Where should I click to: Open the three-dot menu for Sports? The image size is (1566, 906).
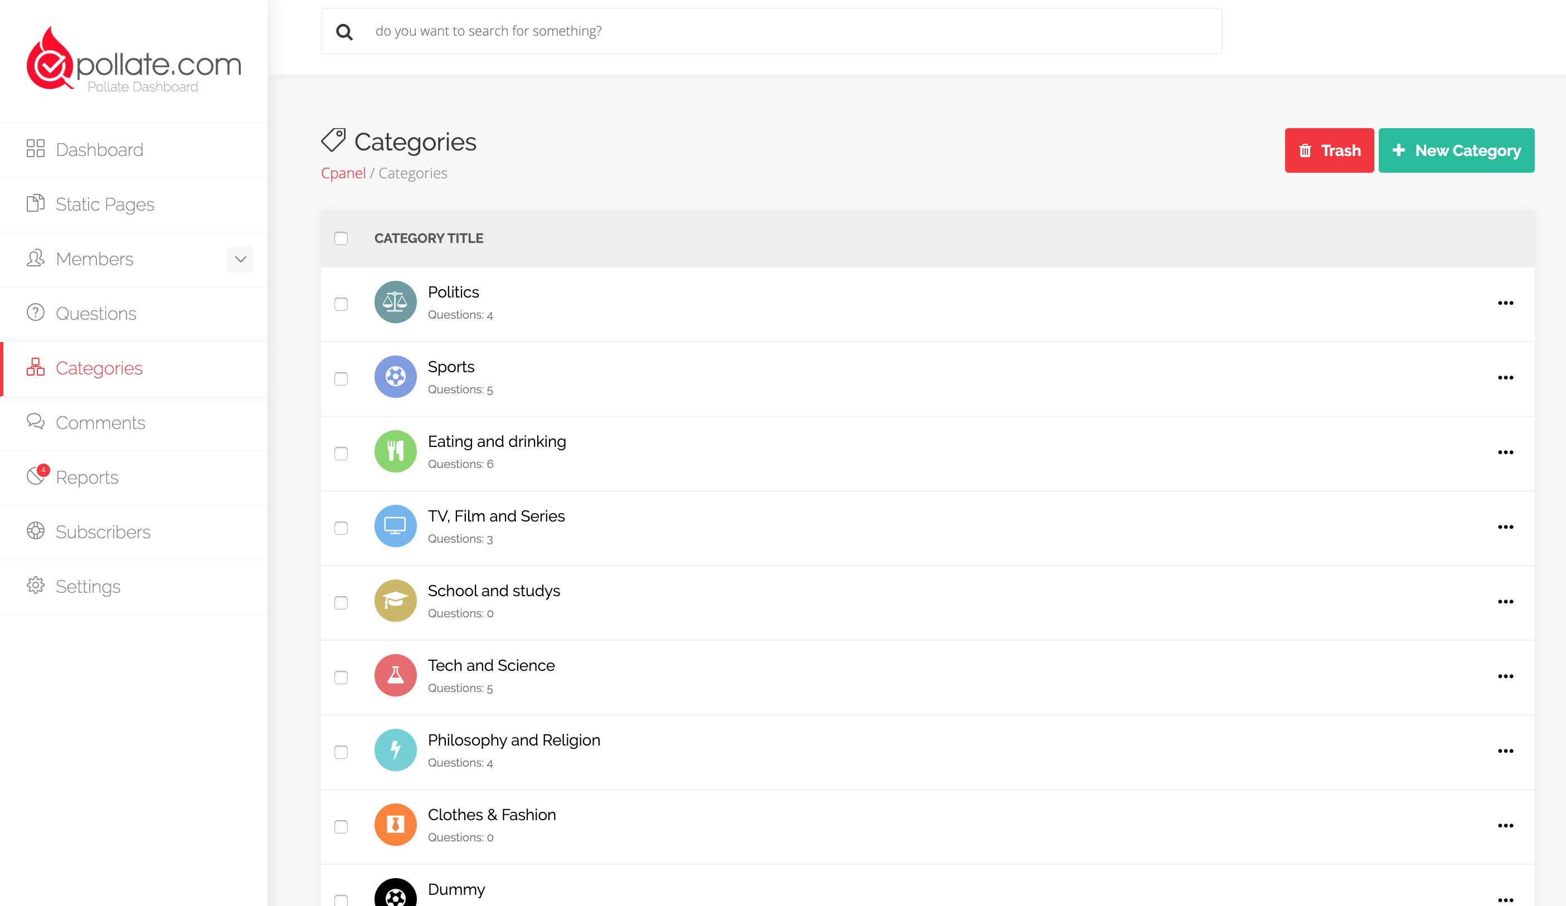coord(1505,378)
